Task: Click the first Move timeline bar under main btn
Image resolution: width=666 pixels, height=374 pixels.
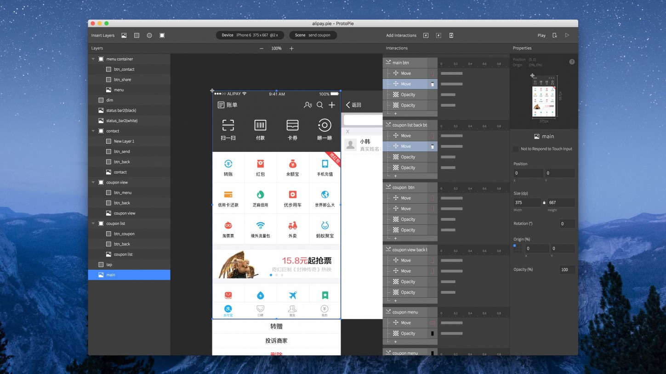Action: click(x=451, y=73)
